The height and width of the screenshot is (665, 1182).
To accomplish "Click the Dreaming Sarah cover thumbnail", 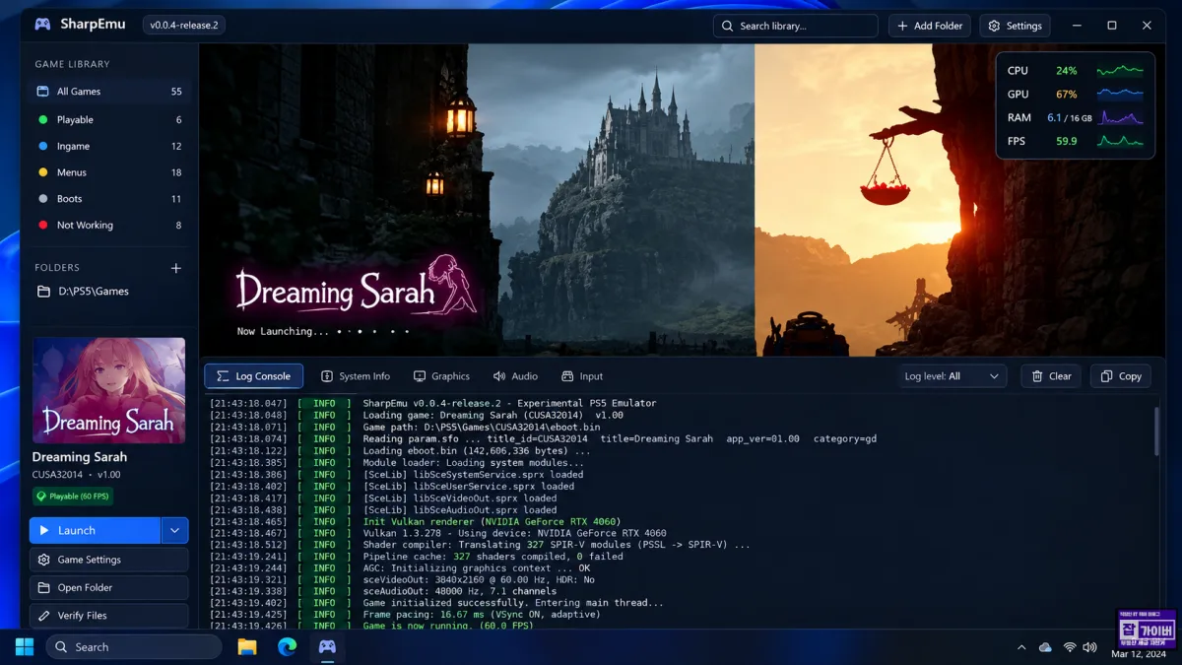I will click(108, 390).
